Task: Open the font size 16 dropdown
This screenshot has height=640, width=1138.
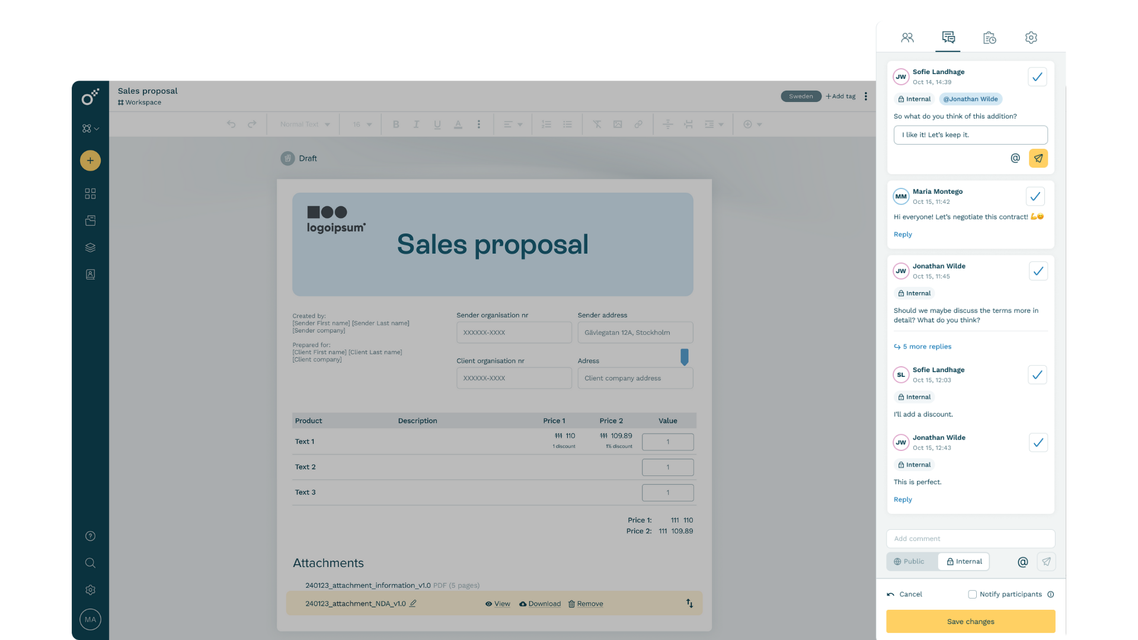Action: (x=362, y=124)
